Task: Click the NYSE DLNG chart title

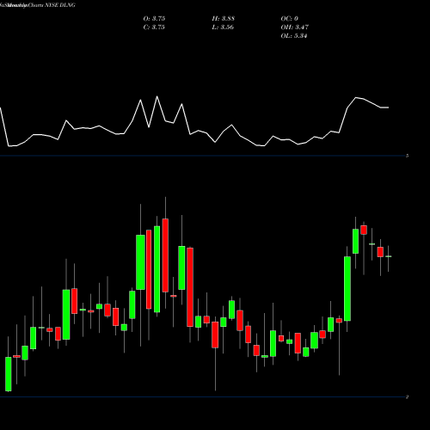Action: click(38, 5)
